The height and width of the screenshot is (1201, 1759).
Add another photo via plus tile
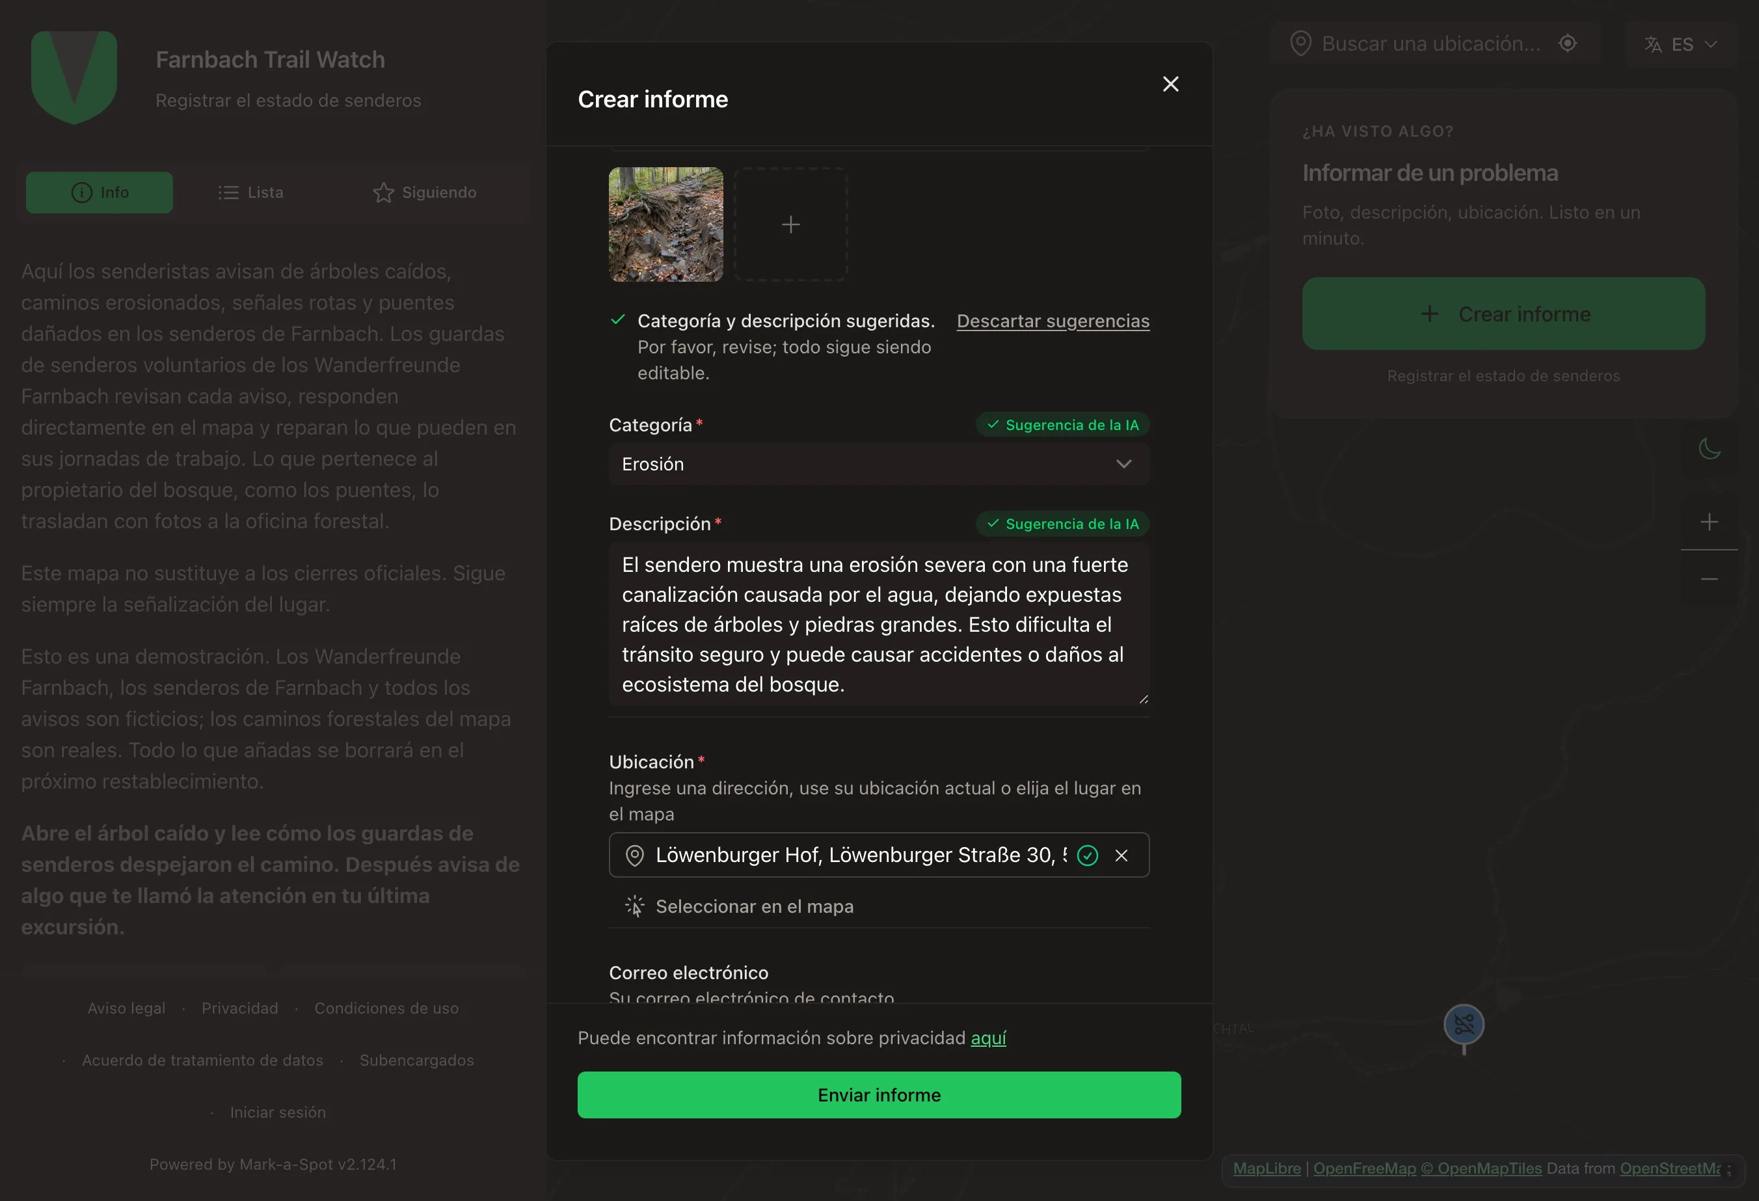tap(790, 224)
